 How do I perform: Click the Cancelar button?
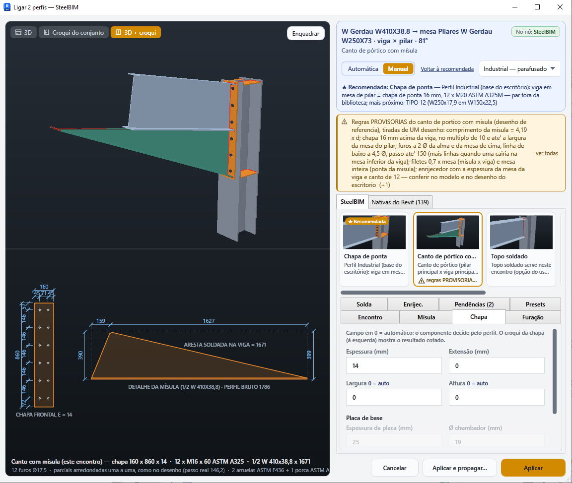[394, 468]
